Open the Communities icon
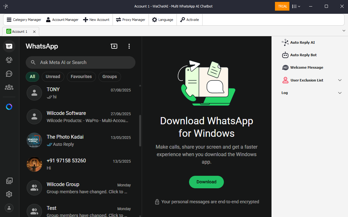The width and height of the screenshot is (348, 217). click(x=9, y=87)
